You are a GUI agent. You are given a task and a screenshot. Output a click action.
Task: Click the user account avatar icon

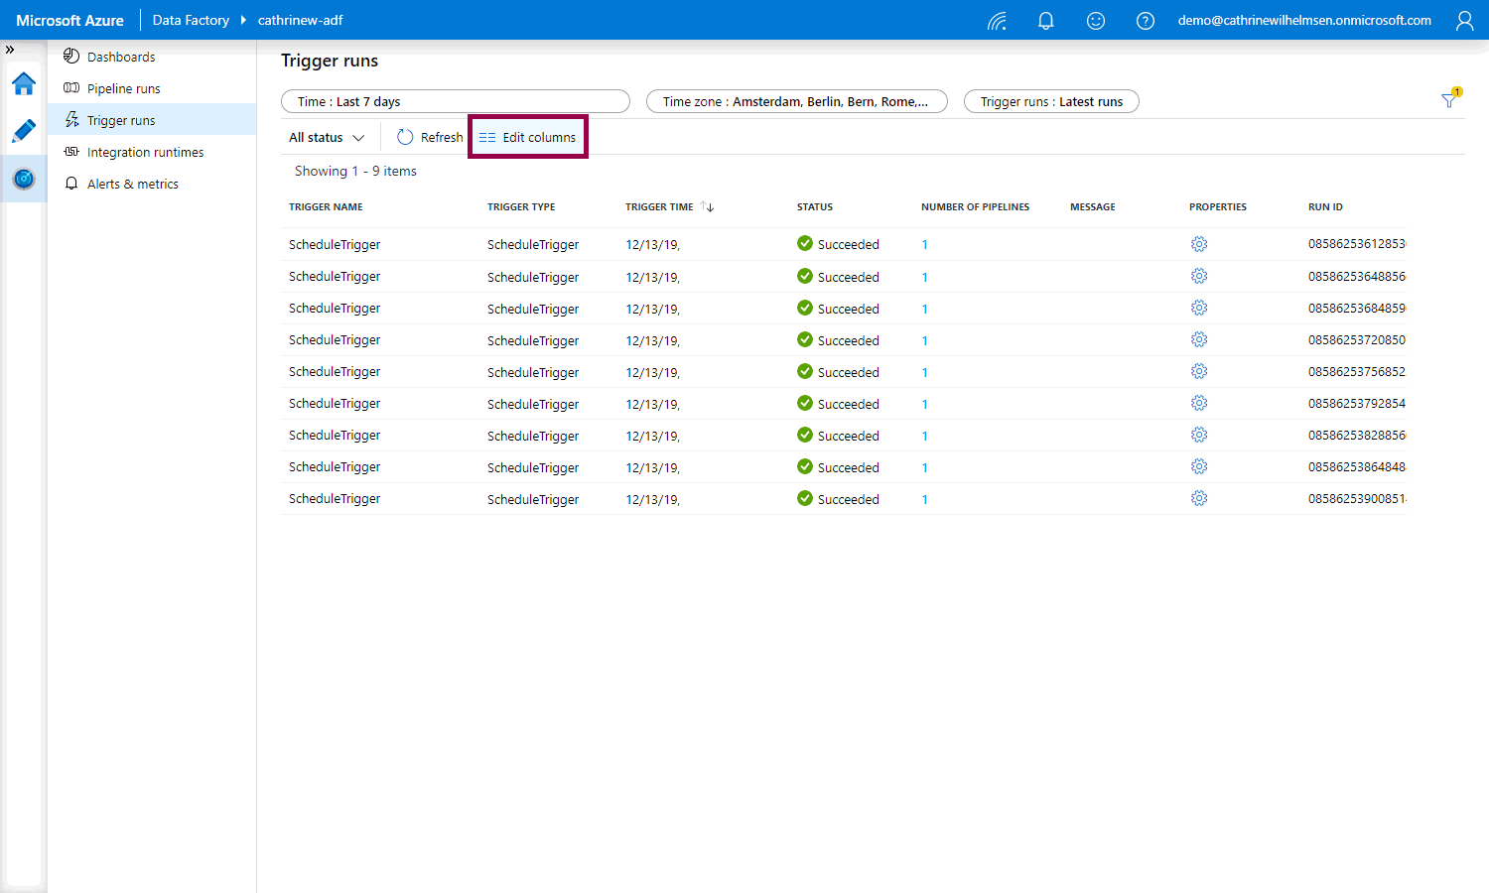[1464, 21]
